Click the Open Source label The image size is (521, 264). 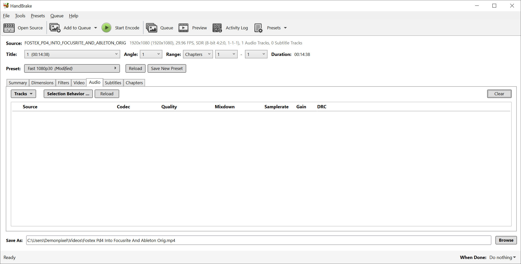30,28
